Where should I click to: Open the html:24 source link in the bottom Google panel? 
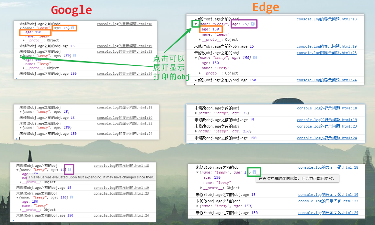(x=121, y=215)
